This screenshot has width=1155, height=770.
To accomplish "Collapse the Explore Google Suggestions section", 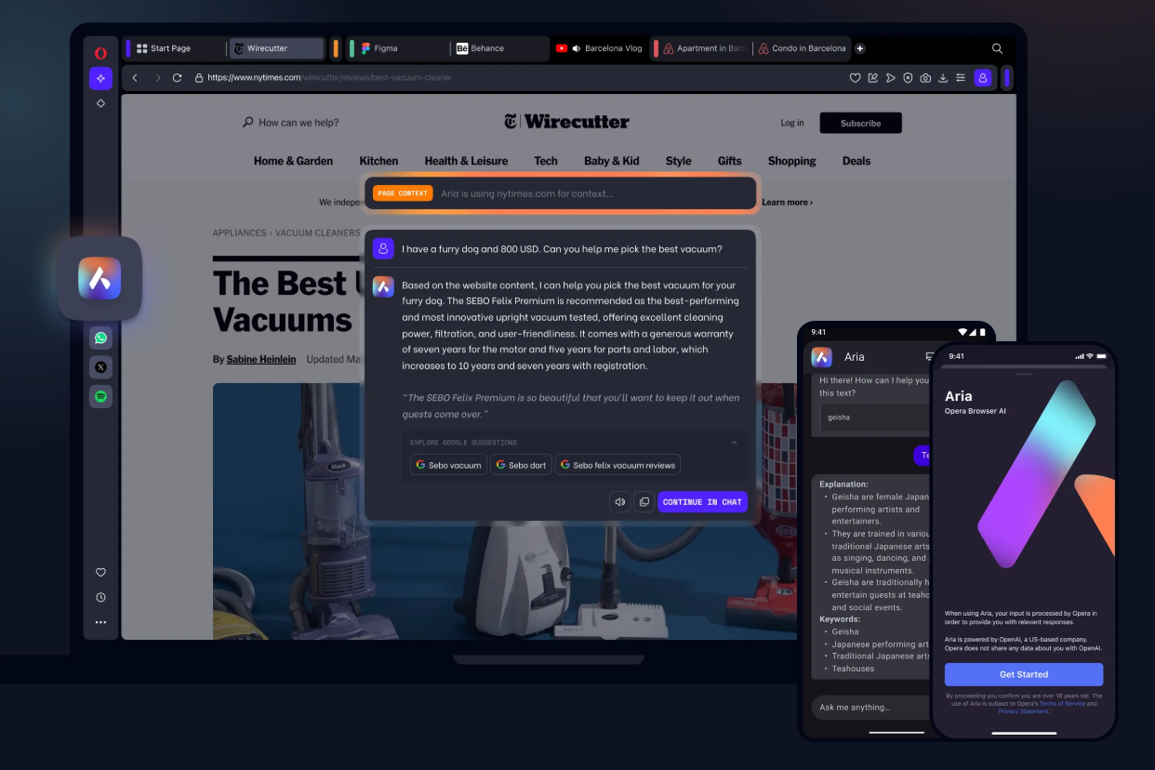I will (x=735, y=443).
